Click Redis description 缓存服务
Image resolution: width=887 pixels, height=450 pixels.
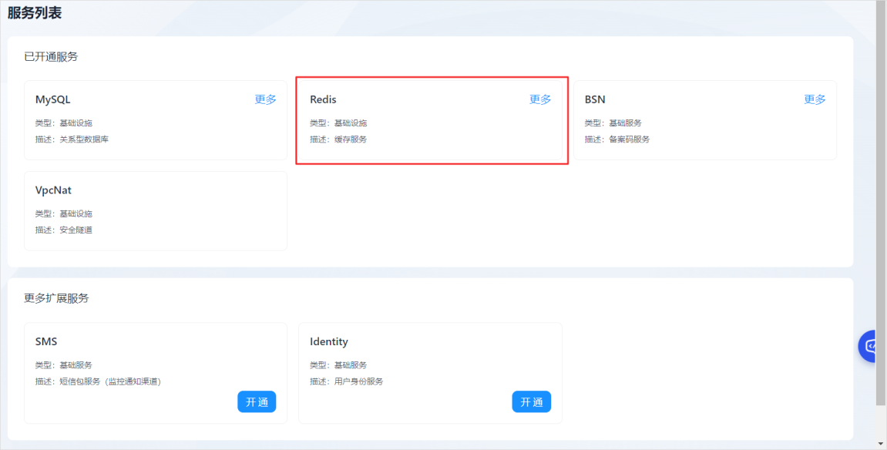pos(351,139)
